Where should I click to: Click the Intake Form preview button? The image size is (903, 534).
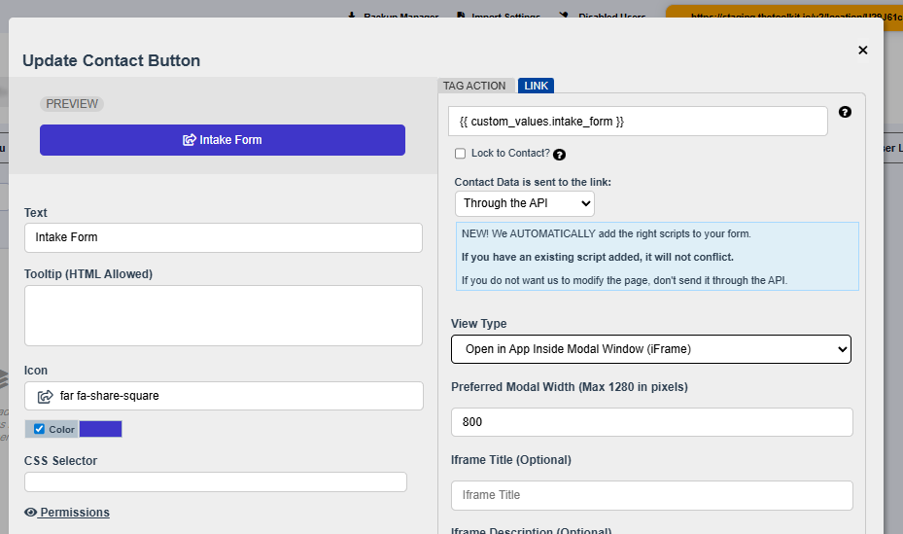coord(223,140)
